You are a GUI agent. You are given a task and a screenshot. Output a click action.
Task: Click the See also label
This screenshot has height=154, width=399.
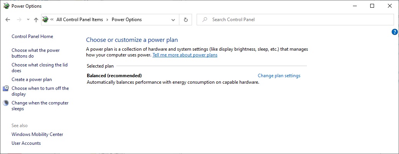click(x=20, y=126)
